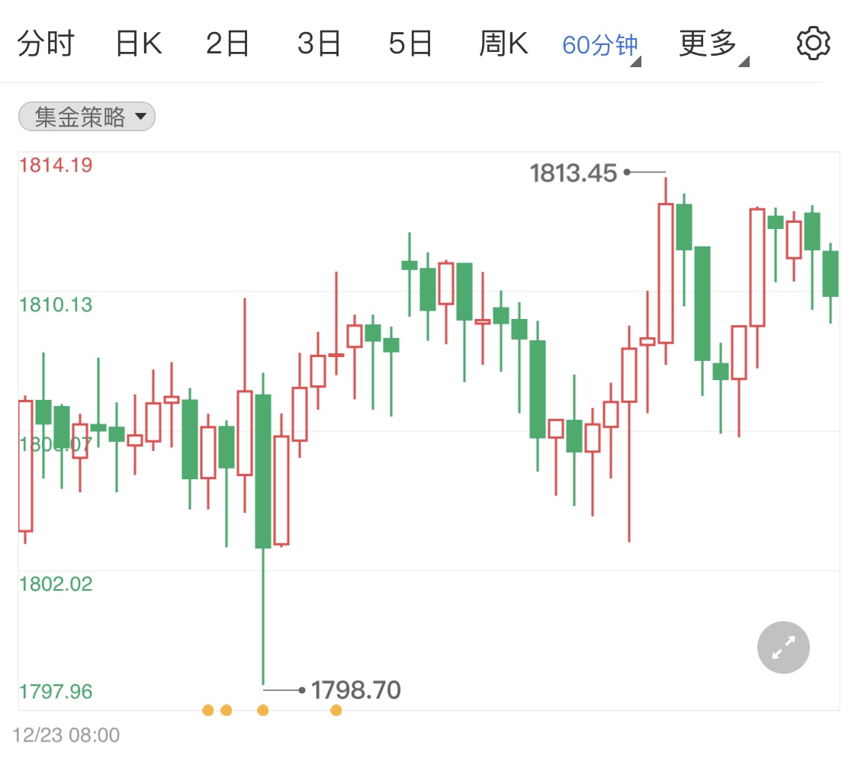Open the 5日 chart view

pos(411,43)
